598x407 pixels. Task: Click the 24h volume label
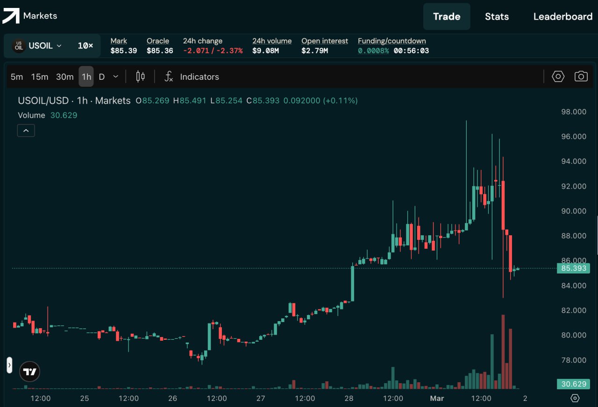click(272, 41)
